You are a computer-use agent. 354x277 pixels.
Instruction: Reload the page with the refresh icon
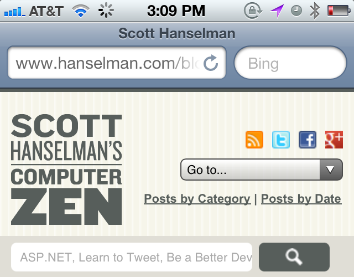(x=211, y=63)
